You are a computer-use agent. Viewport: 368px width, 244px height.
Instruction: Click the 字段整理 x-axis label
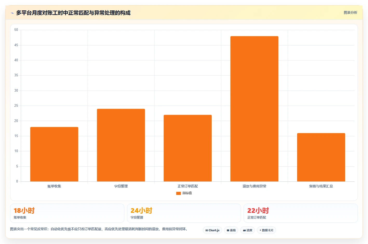[x=121, y=186]
